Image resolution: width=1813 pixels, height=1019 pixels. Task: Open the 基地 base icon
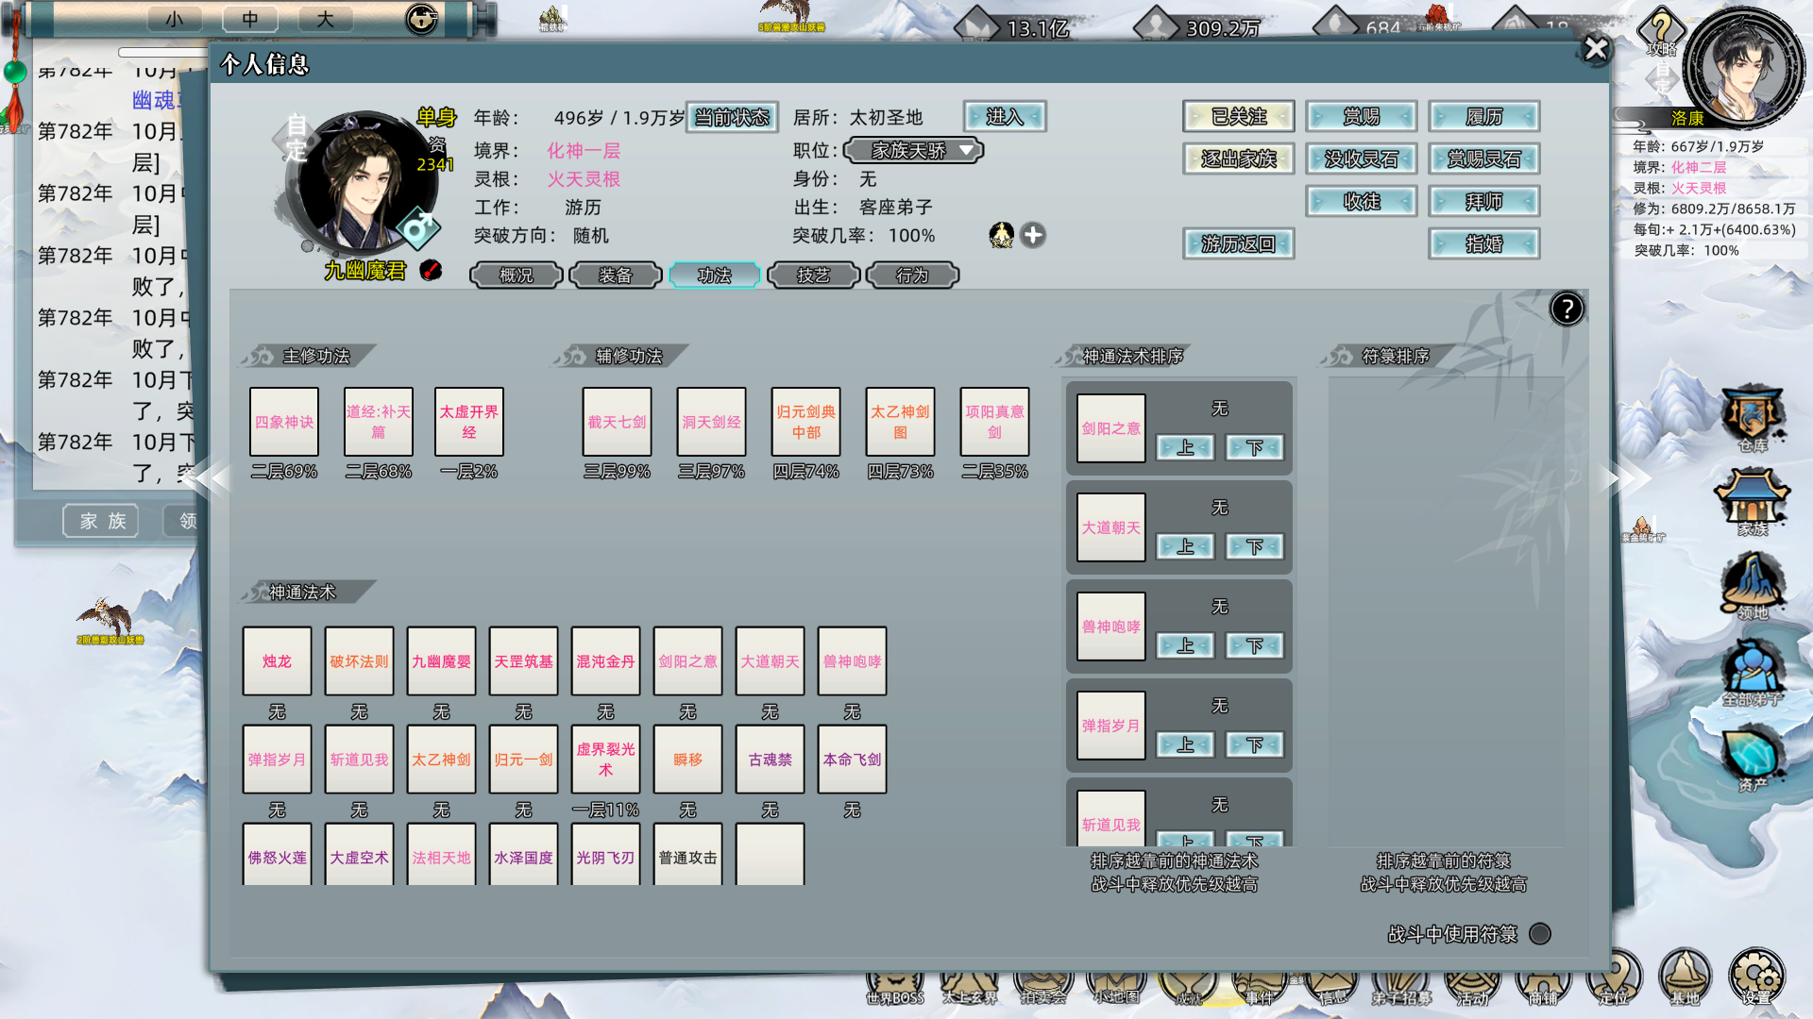coord(1685,977)
